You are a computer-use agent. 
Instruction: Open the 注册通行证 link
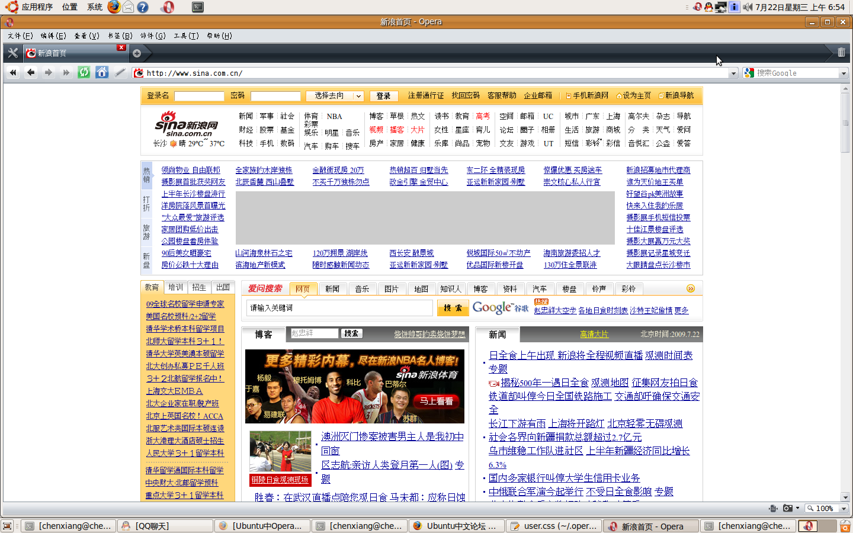[x=426, y=95]
